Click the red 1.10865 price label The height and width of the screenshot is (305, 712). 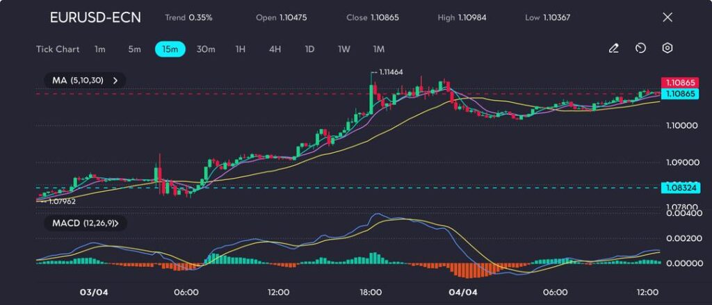680,82
